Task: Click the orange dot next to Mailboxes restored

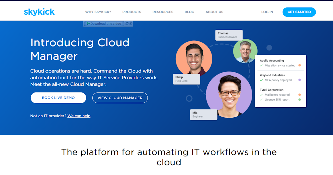Action: click(300, 95)
